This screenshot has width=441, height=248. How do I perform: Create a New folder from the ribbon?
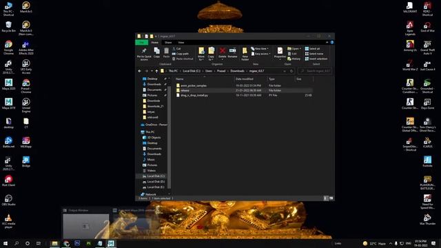click(245, 54)
